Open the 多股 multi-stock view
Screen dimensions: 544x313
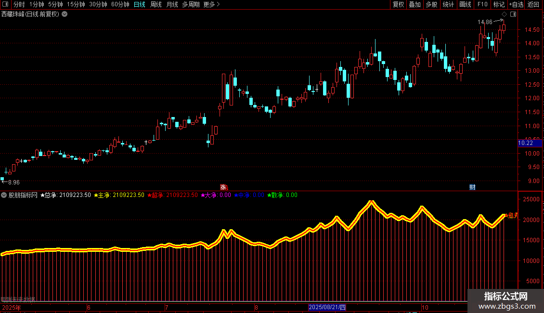(x=431, y=4)
